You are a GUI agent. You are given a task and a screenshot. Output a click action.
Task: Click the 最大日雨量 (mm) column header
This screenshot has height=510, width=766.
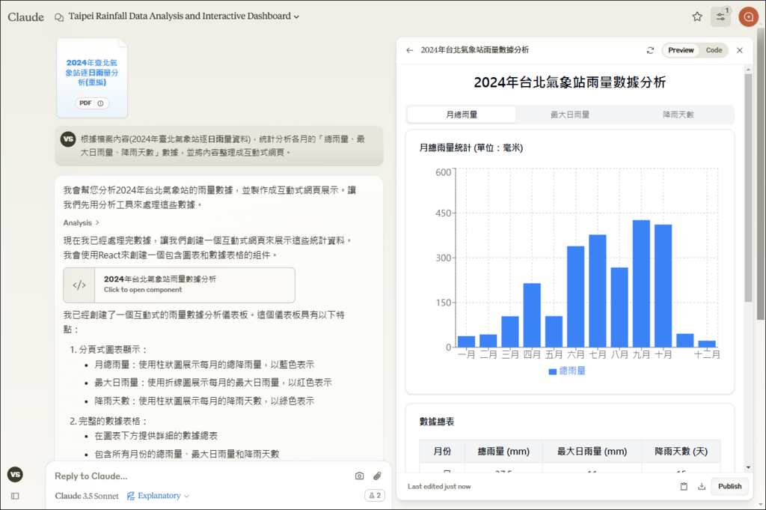tap(592, 452)
